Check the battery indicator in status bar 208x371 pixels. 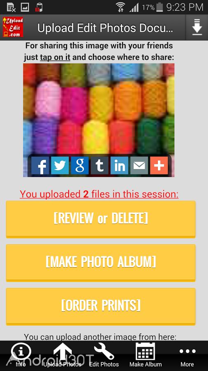[159, 7]
